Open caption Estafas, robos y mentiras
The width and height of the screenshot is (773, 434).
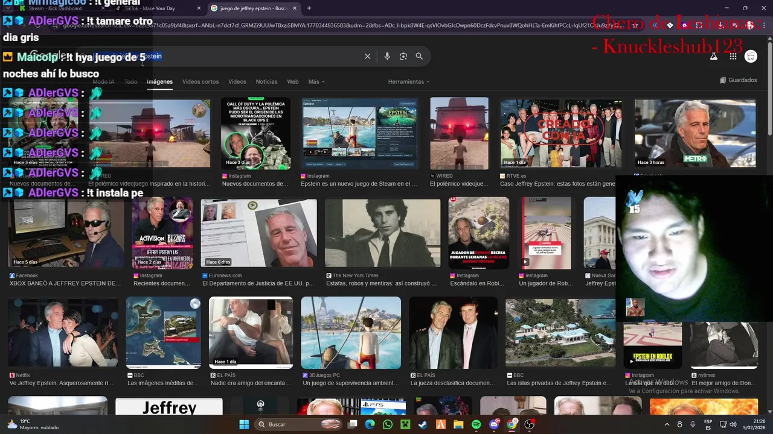click(381, 283)
